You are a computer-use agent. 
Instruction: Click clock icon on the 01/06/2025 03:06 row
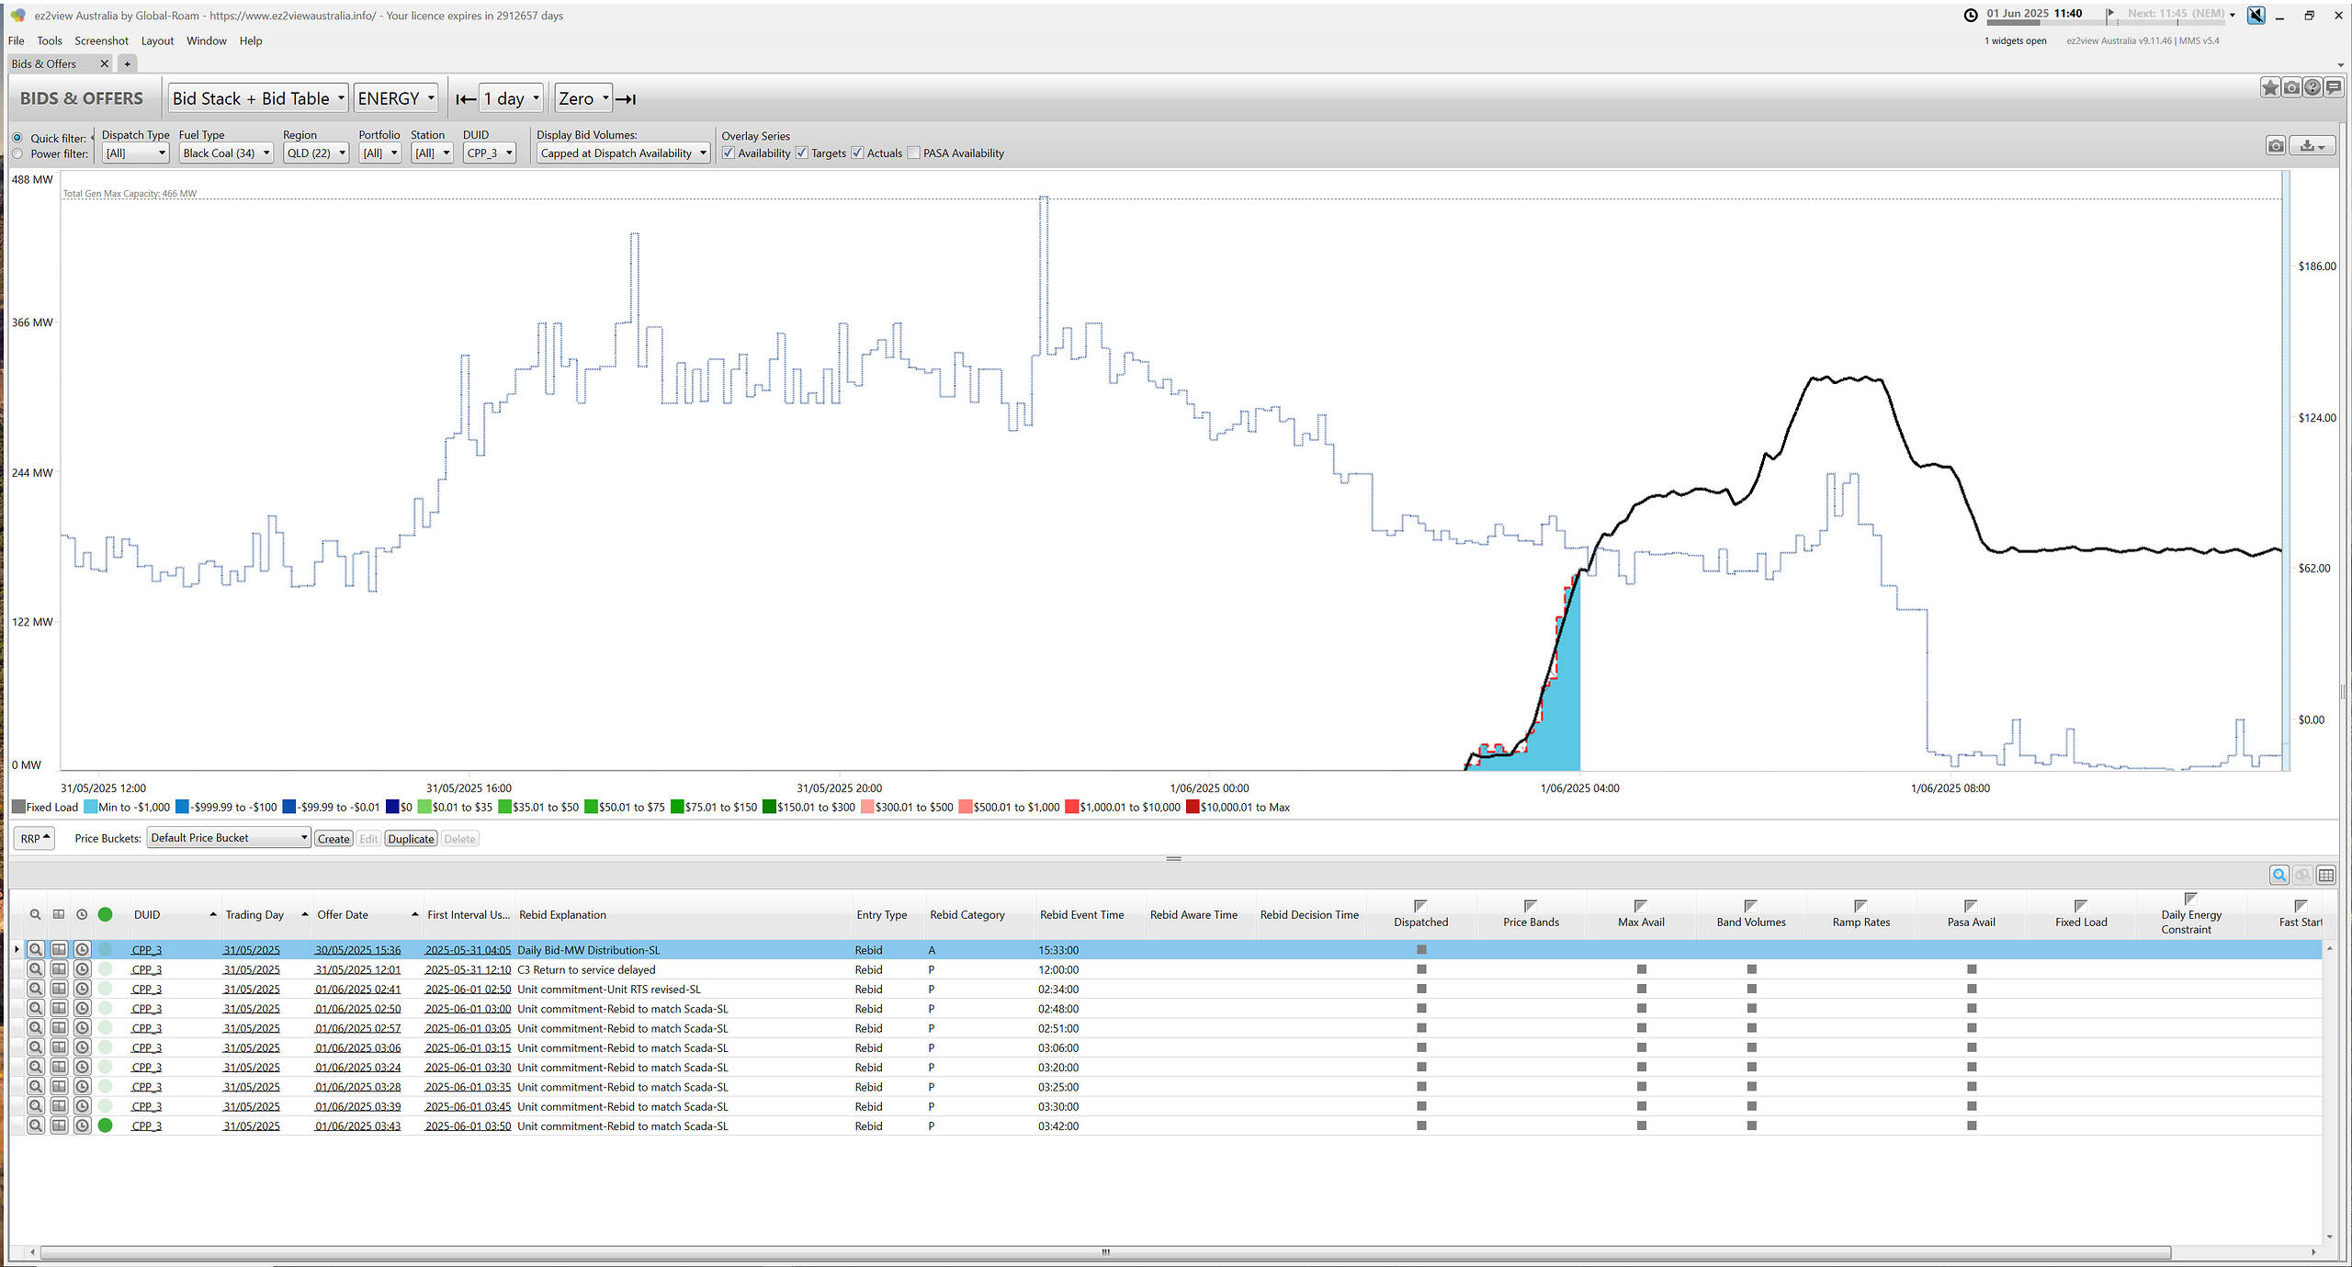(x=82, y=1048)
